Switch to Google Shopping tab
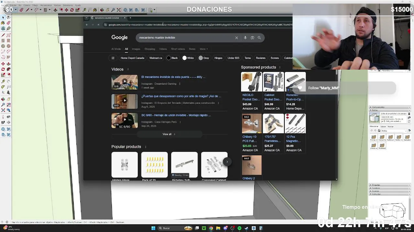This screenshot has width=414, height=232. 150,49
